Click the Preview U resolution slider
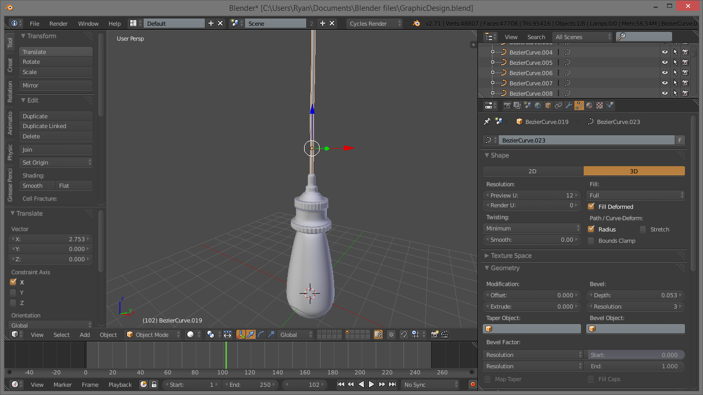This screenshot has height=395, width=703. click(x=532, y=195)
